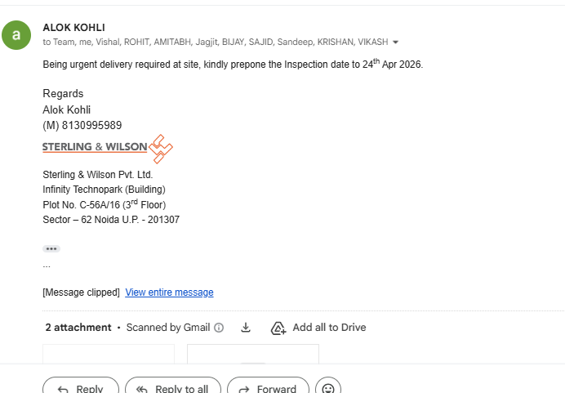Show trimmed content with the three-dot button

[x=51, y=248]
